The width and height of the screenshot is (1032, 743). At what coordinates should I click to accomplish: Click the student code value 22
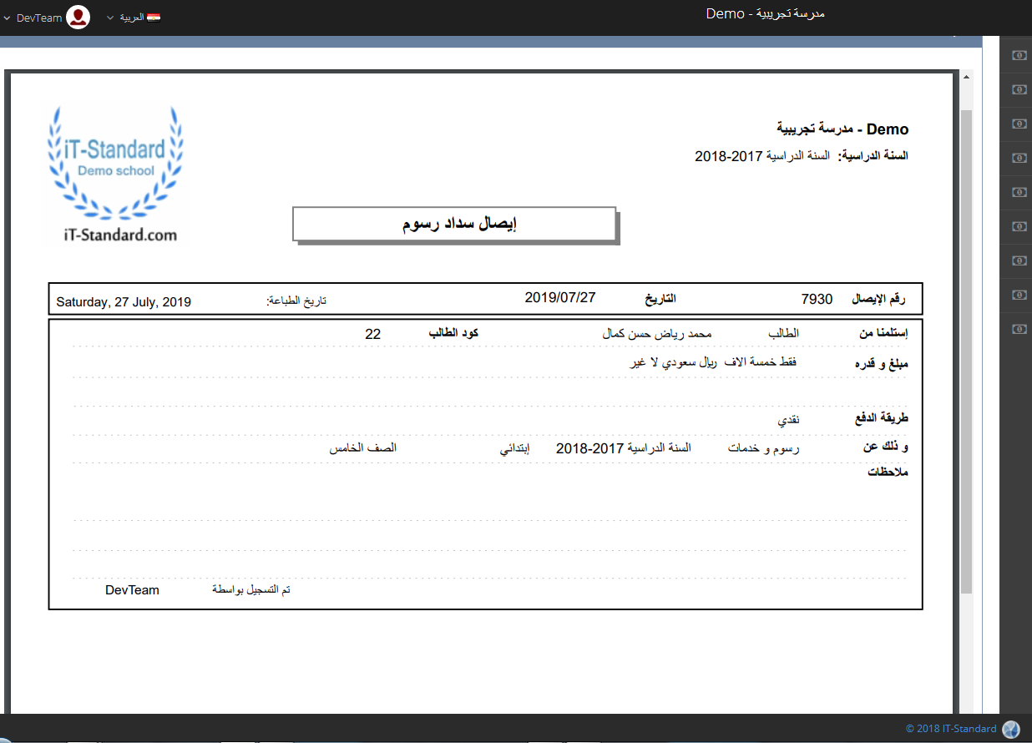(x=372, y=334)
